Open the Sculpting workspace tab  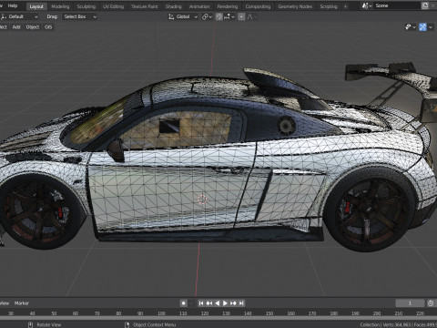click(86, 6)
